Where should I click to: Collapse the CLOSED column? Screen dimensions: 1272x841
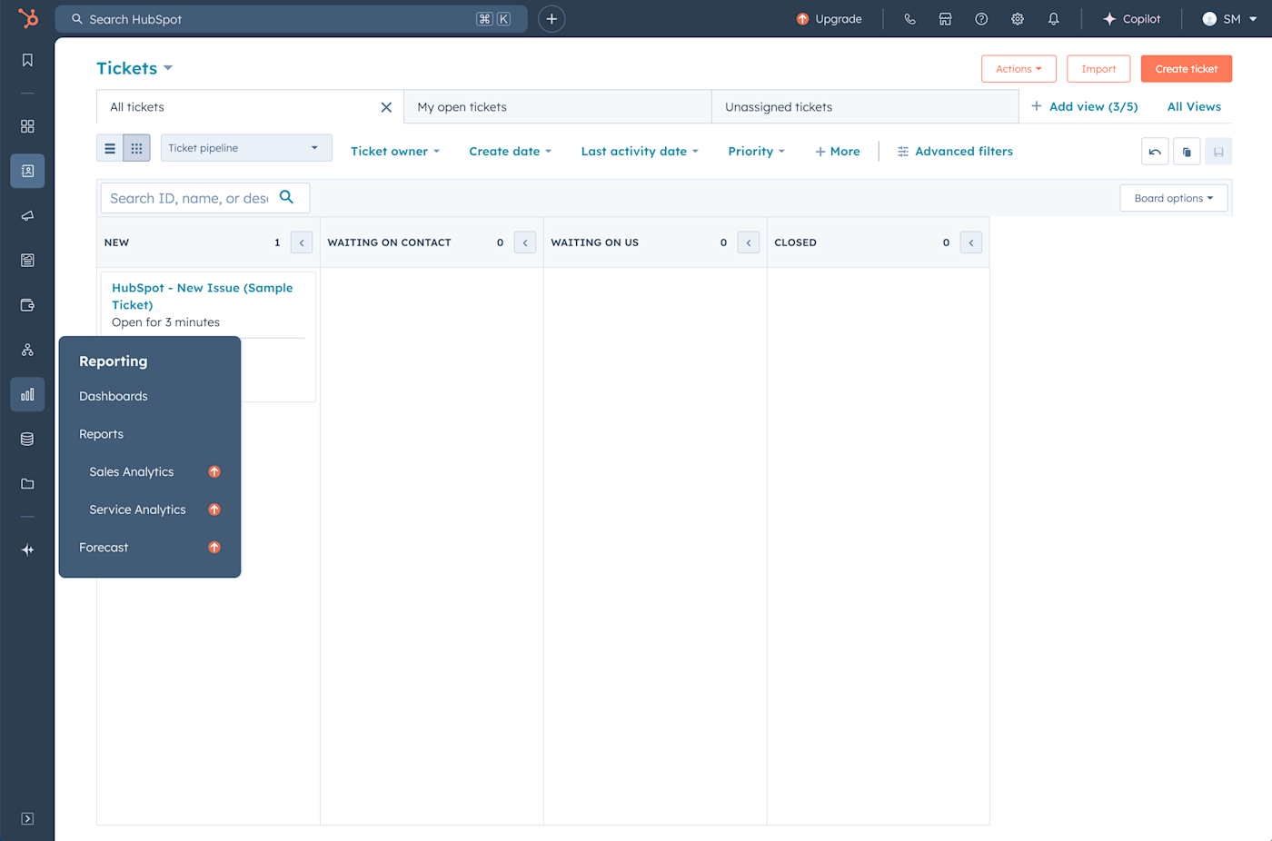(x=971, y=242)
